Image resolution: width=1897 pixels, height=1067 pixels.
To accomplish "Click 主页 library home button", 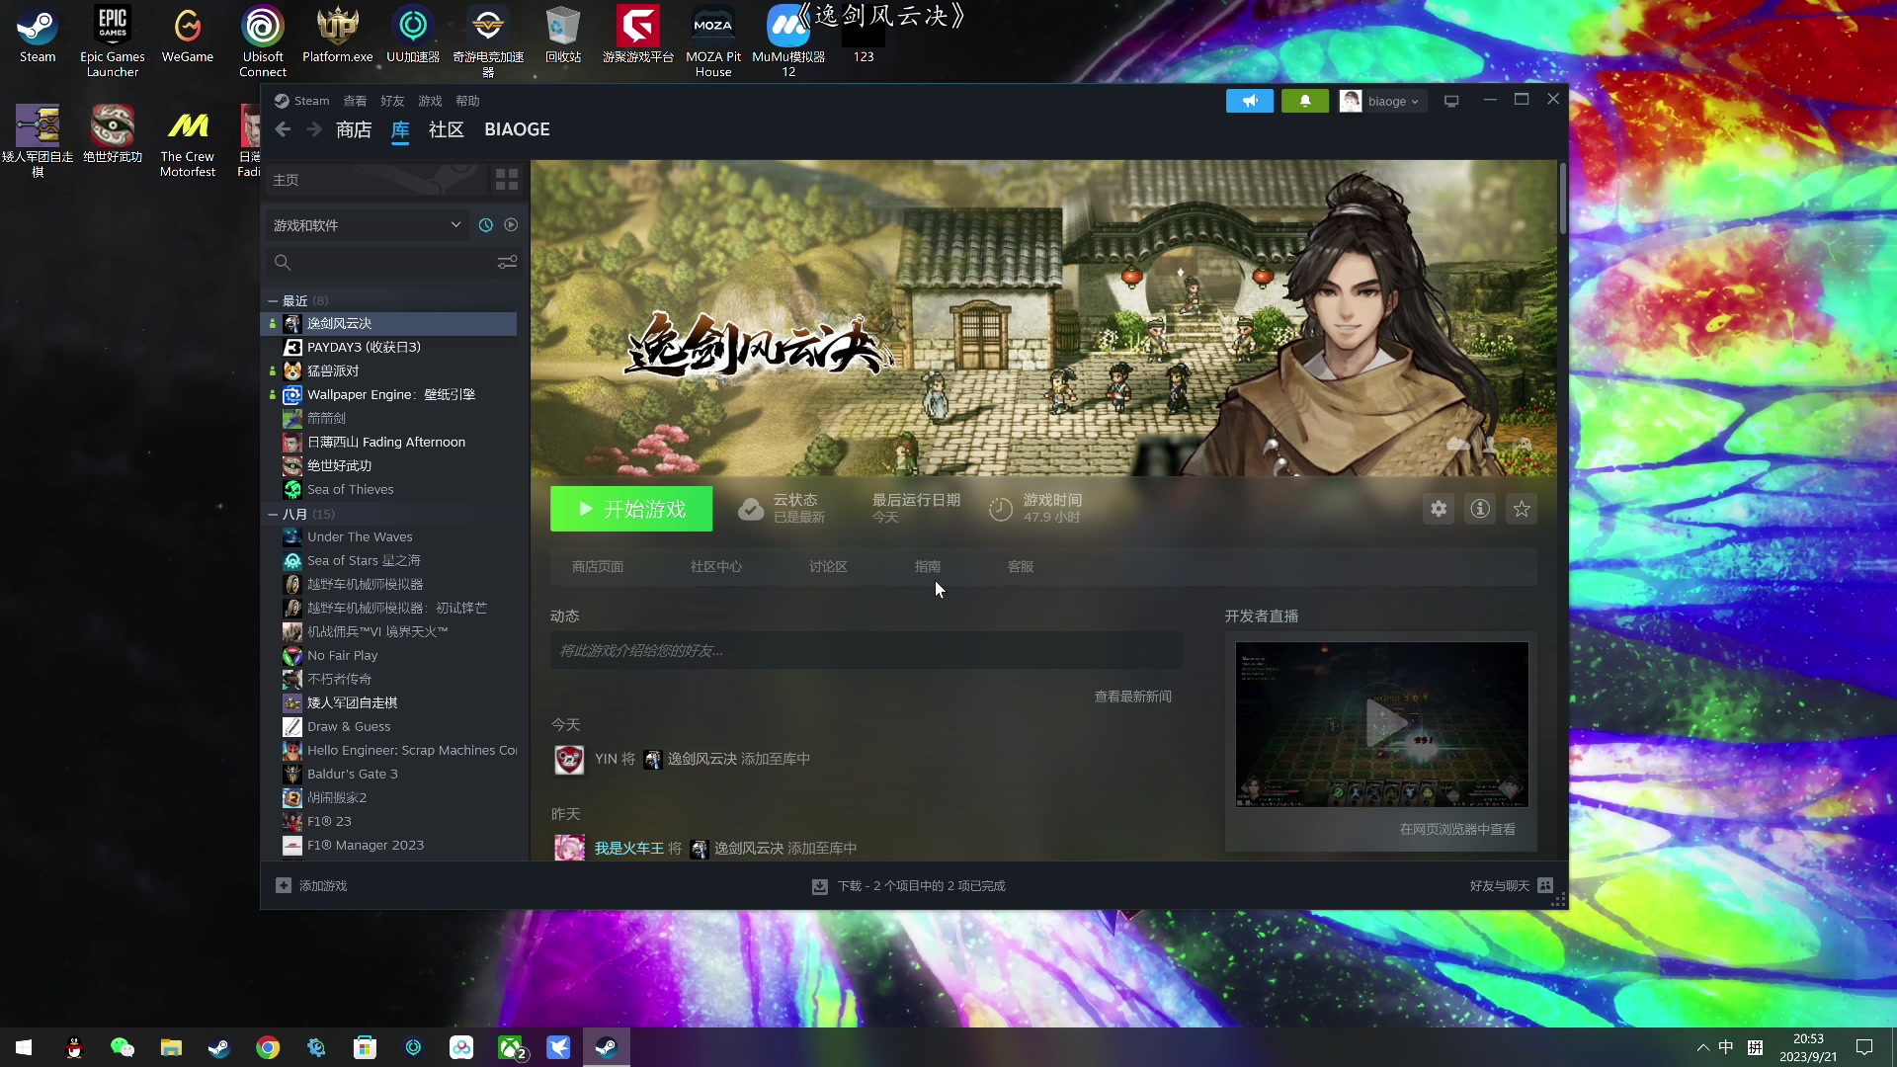I will coord(376,180).
